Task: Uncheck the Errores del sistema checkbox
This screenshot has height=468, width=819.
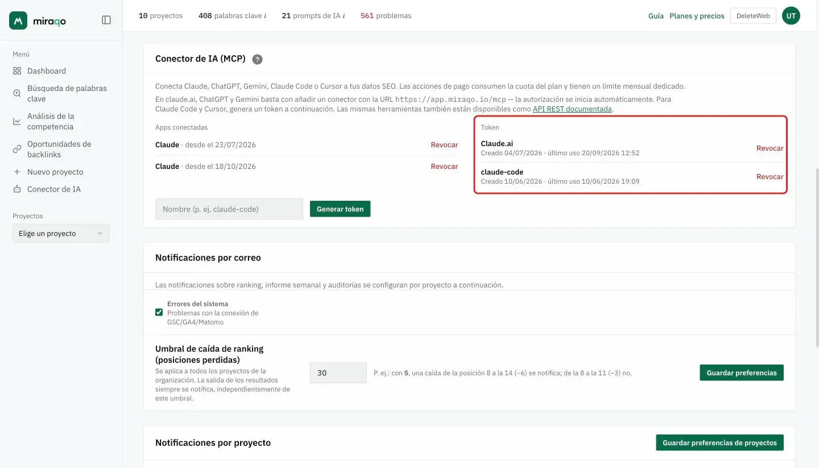Action: (159, 312)
